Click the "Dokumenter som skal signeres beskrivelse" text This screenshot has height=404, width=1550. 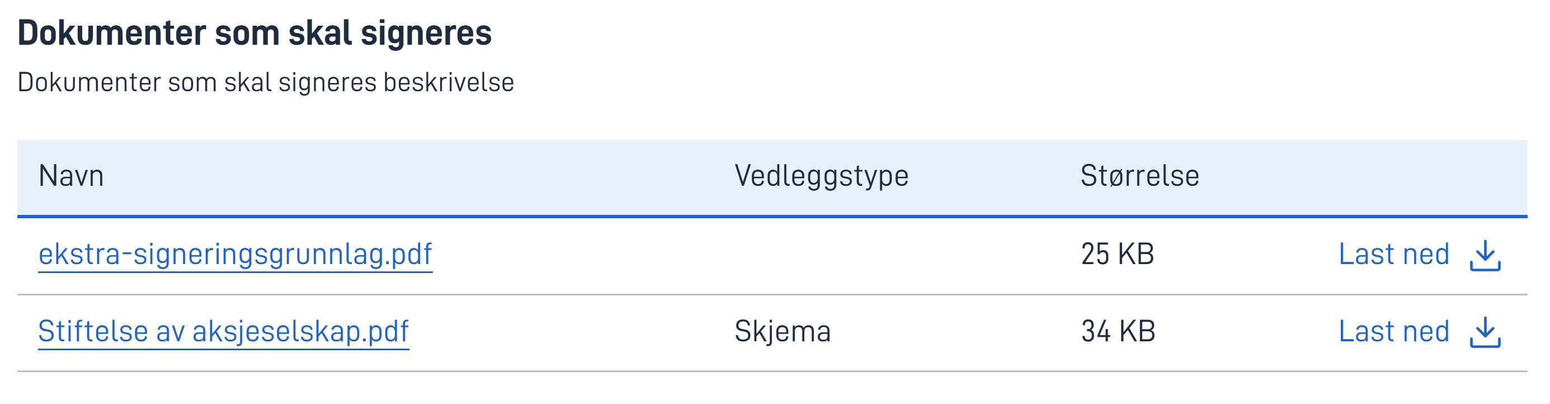(x=265, y=83)
